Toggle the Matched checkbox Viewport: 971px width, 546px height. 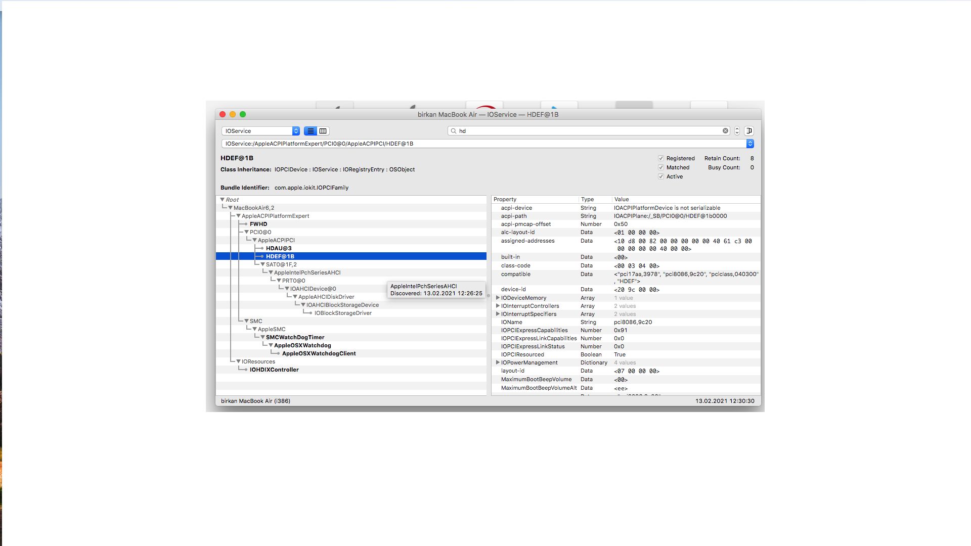click(x=660, y=167)
